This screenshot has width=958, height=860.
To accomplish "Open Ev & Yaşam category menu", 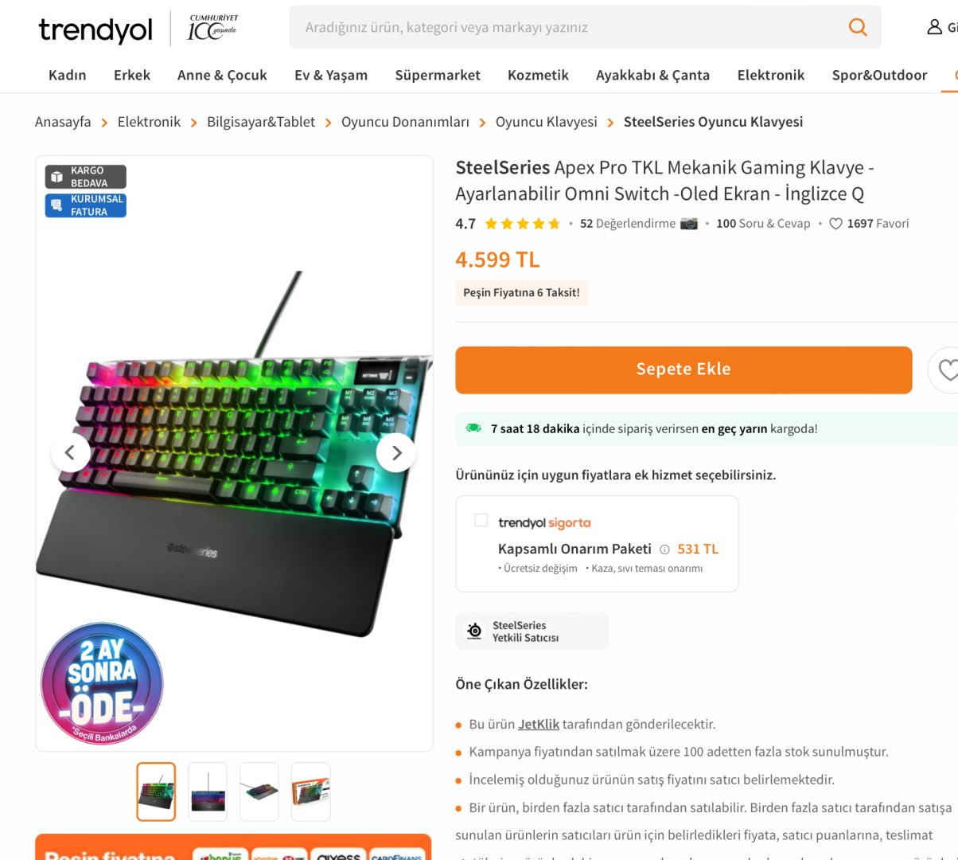I will pos(331,75).
